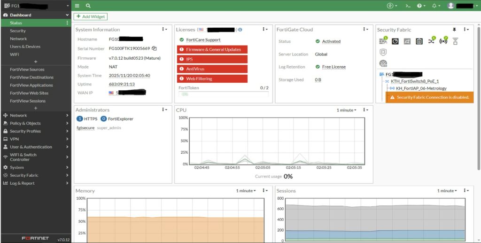Click the Add Widget button

pyautogui.click(x=91, y=16)
